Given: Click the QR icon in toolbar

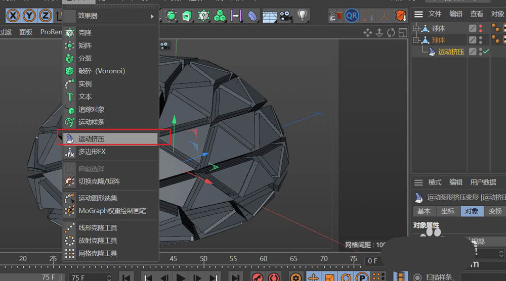Looking at the screenshot, I should tap(351, 16).
